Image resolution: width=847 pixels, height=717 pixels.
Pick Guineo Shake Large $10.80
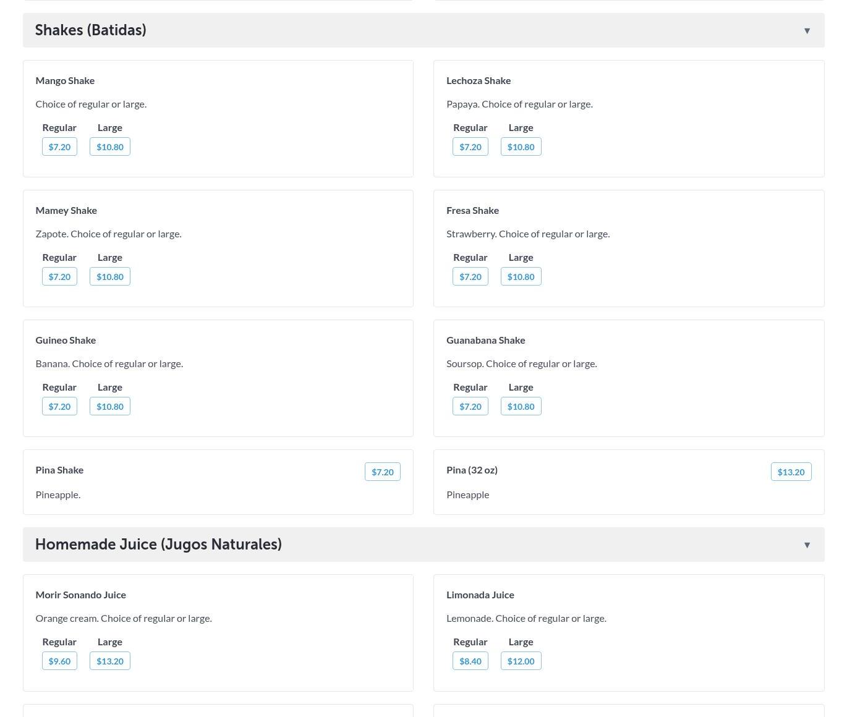pyautogui.click(x=110, y=407)
